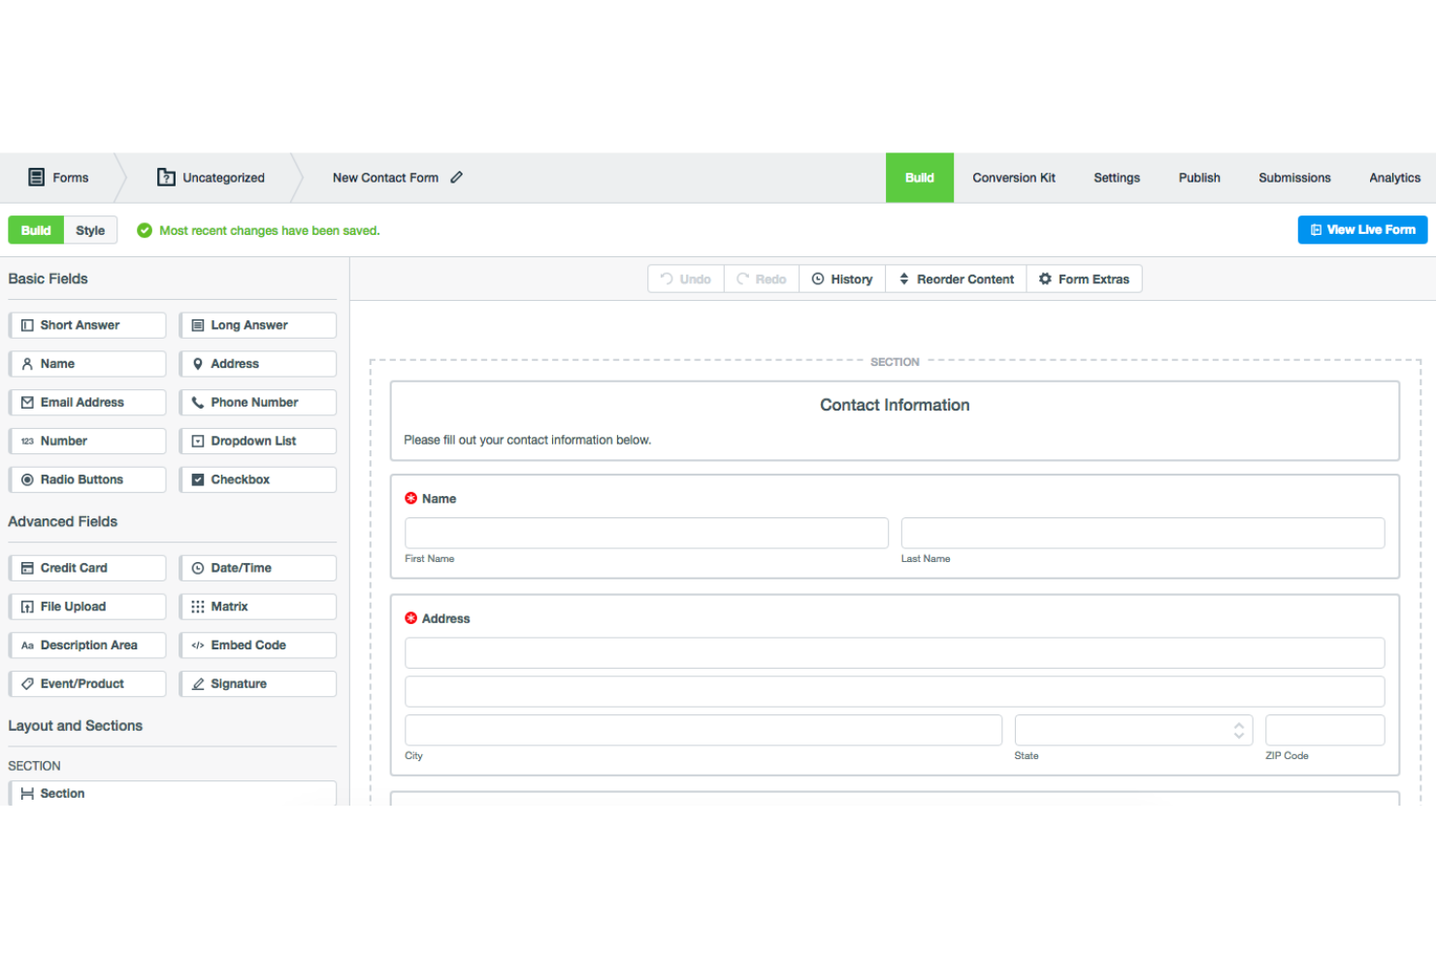Click the First Name input field
1436x958 pixels.
(646, 533)
